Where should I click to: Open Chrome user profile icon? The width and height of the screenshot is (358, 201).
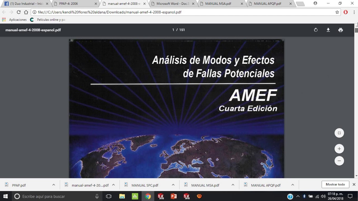[315, 3]
